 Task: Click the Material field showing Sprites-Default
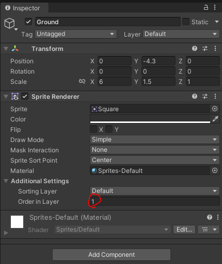point(150,170)
